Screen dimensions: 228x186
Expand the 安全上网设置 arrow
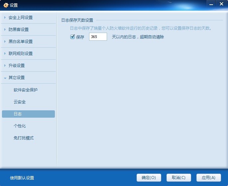click(x=5, y=18)
